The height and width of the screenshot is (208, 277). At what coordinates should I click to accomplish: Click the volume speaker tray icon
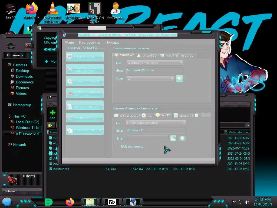click(x=247, y=202)
